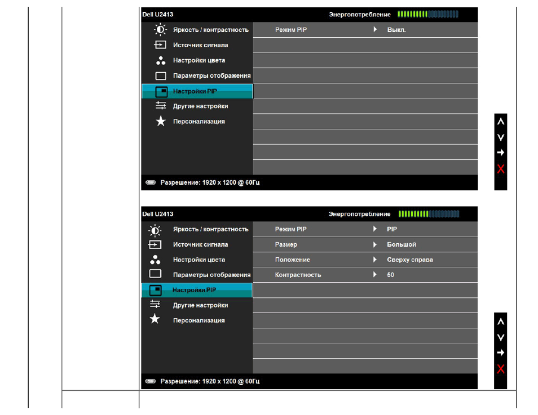Screen dimensions: 538x415
Task: Click brightness/contrast sun icon in lower OSD
Action: click(x=155, y=230)
